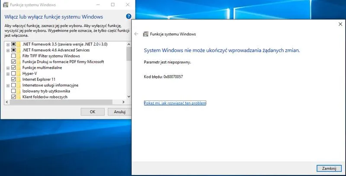Click the 'Włącz lub wyłącz funkcje systemu Windows' heading
Image resolution: width=346 pixels, height=176 pixels.
click(54, 17)
